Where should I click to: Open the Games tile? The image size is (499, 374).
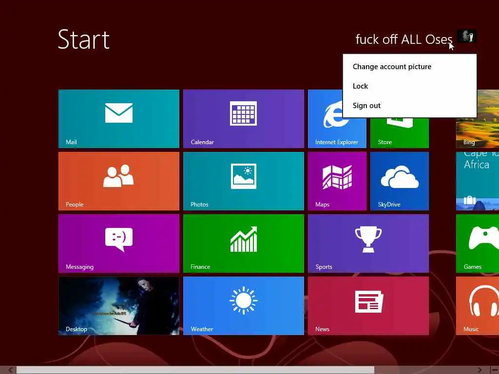pos(478,243)
